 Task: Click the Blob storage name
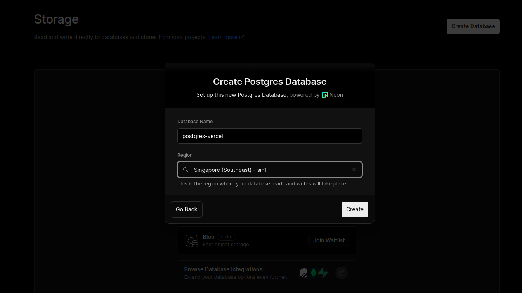[208, 237]
